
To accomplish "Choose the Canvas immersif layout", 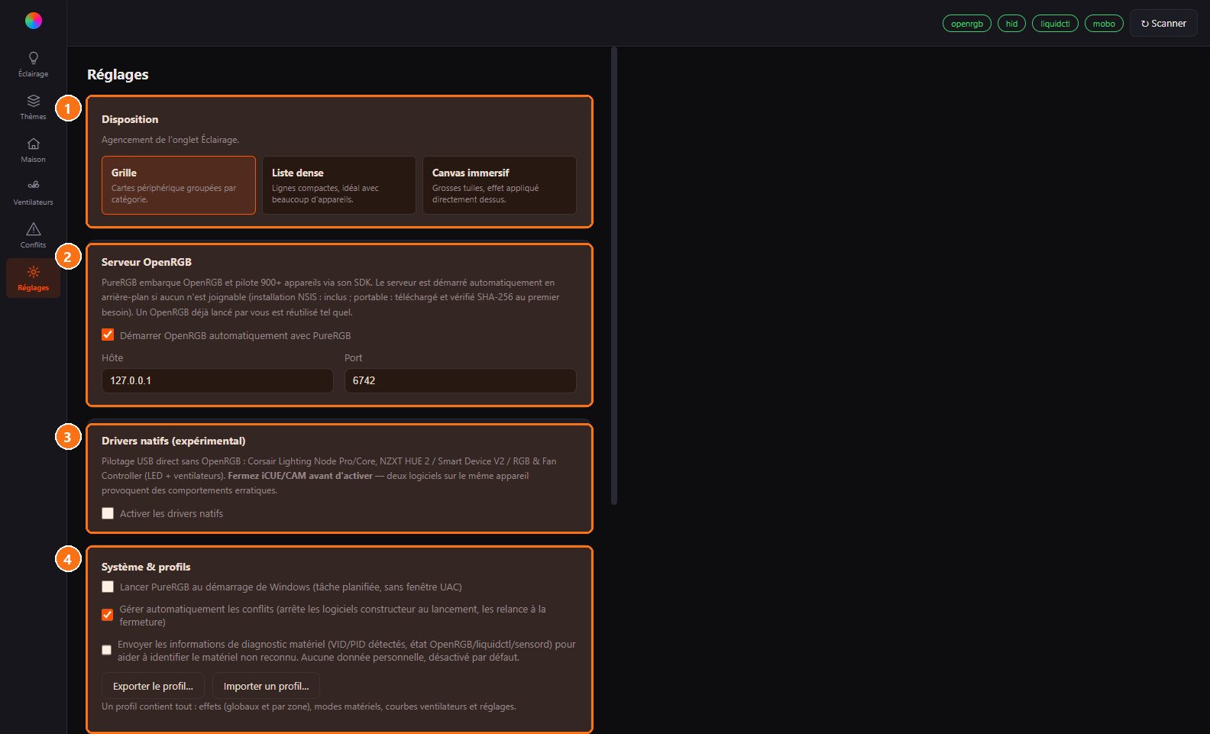I will pos(500,186).
